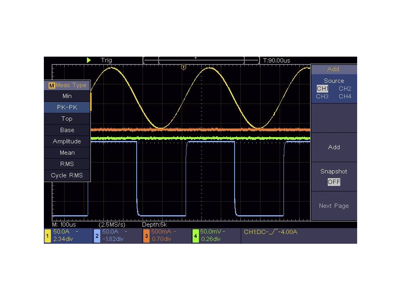Choose CH1 as measurement source
The height and width of the screenshot is (300, 401).
click(323, 89)
